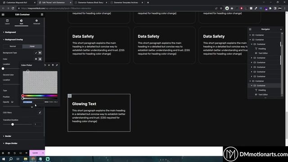This screenshot has height=162, width=288.
Task: Switch color format to HSLA
Action: 56,102
